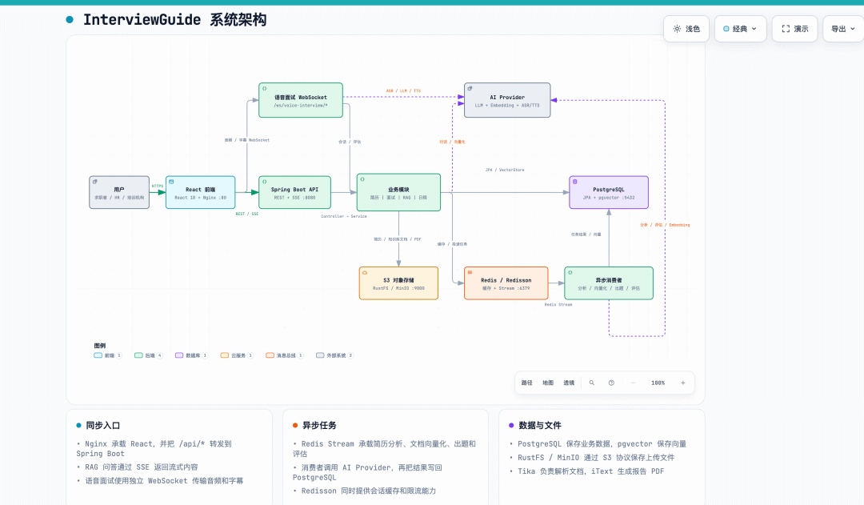This screenshot has height=505, width=864.
Task: Click the InterviewGuide 系统架构 title
Action: click(174, 20)
